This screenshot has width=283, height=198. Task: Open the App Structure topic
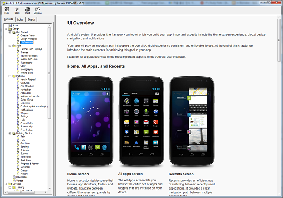click(27, 86)
